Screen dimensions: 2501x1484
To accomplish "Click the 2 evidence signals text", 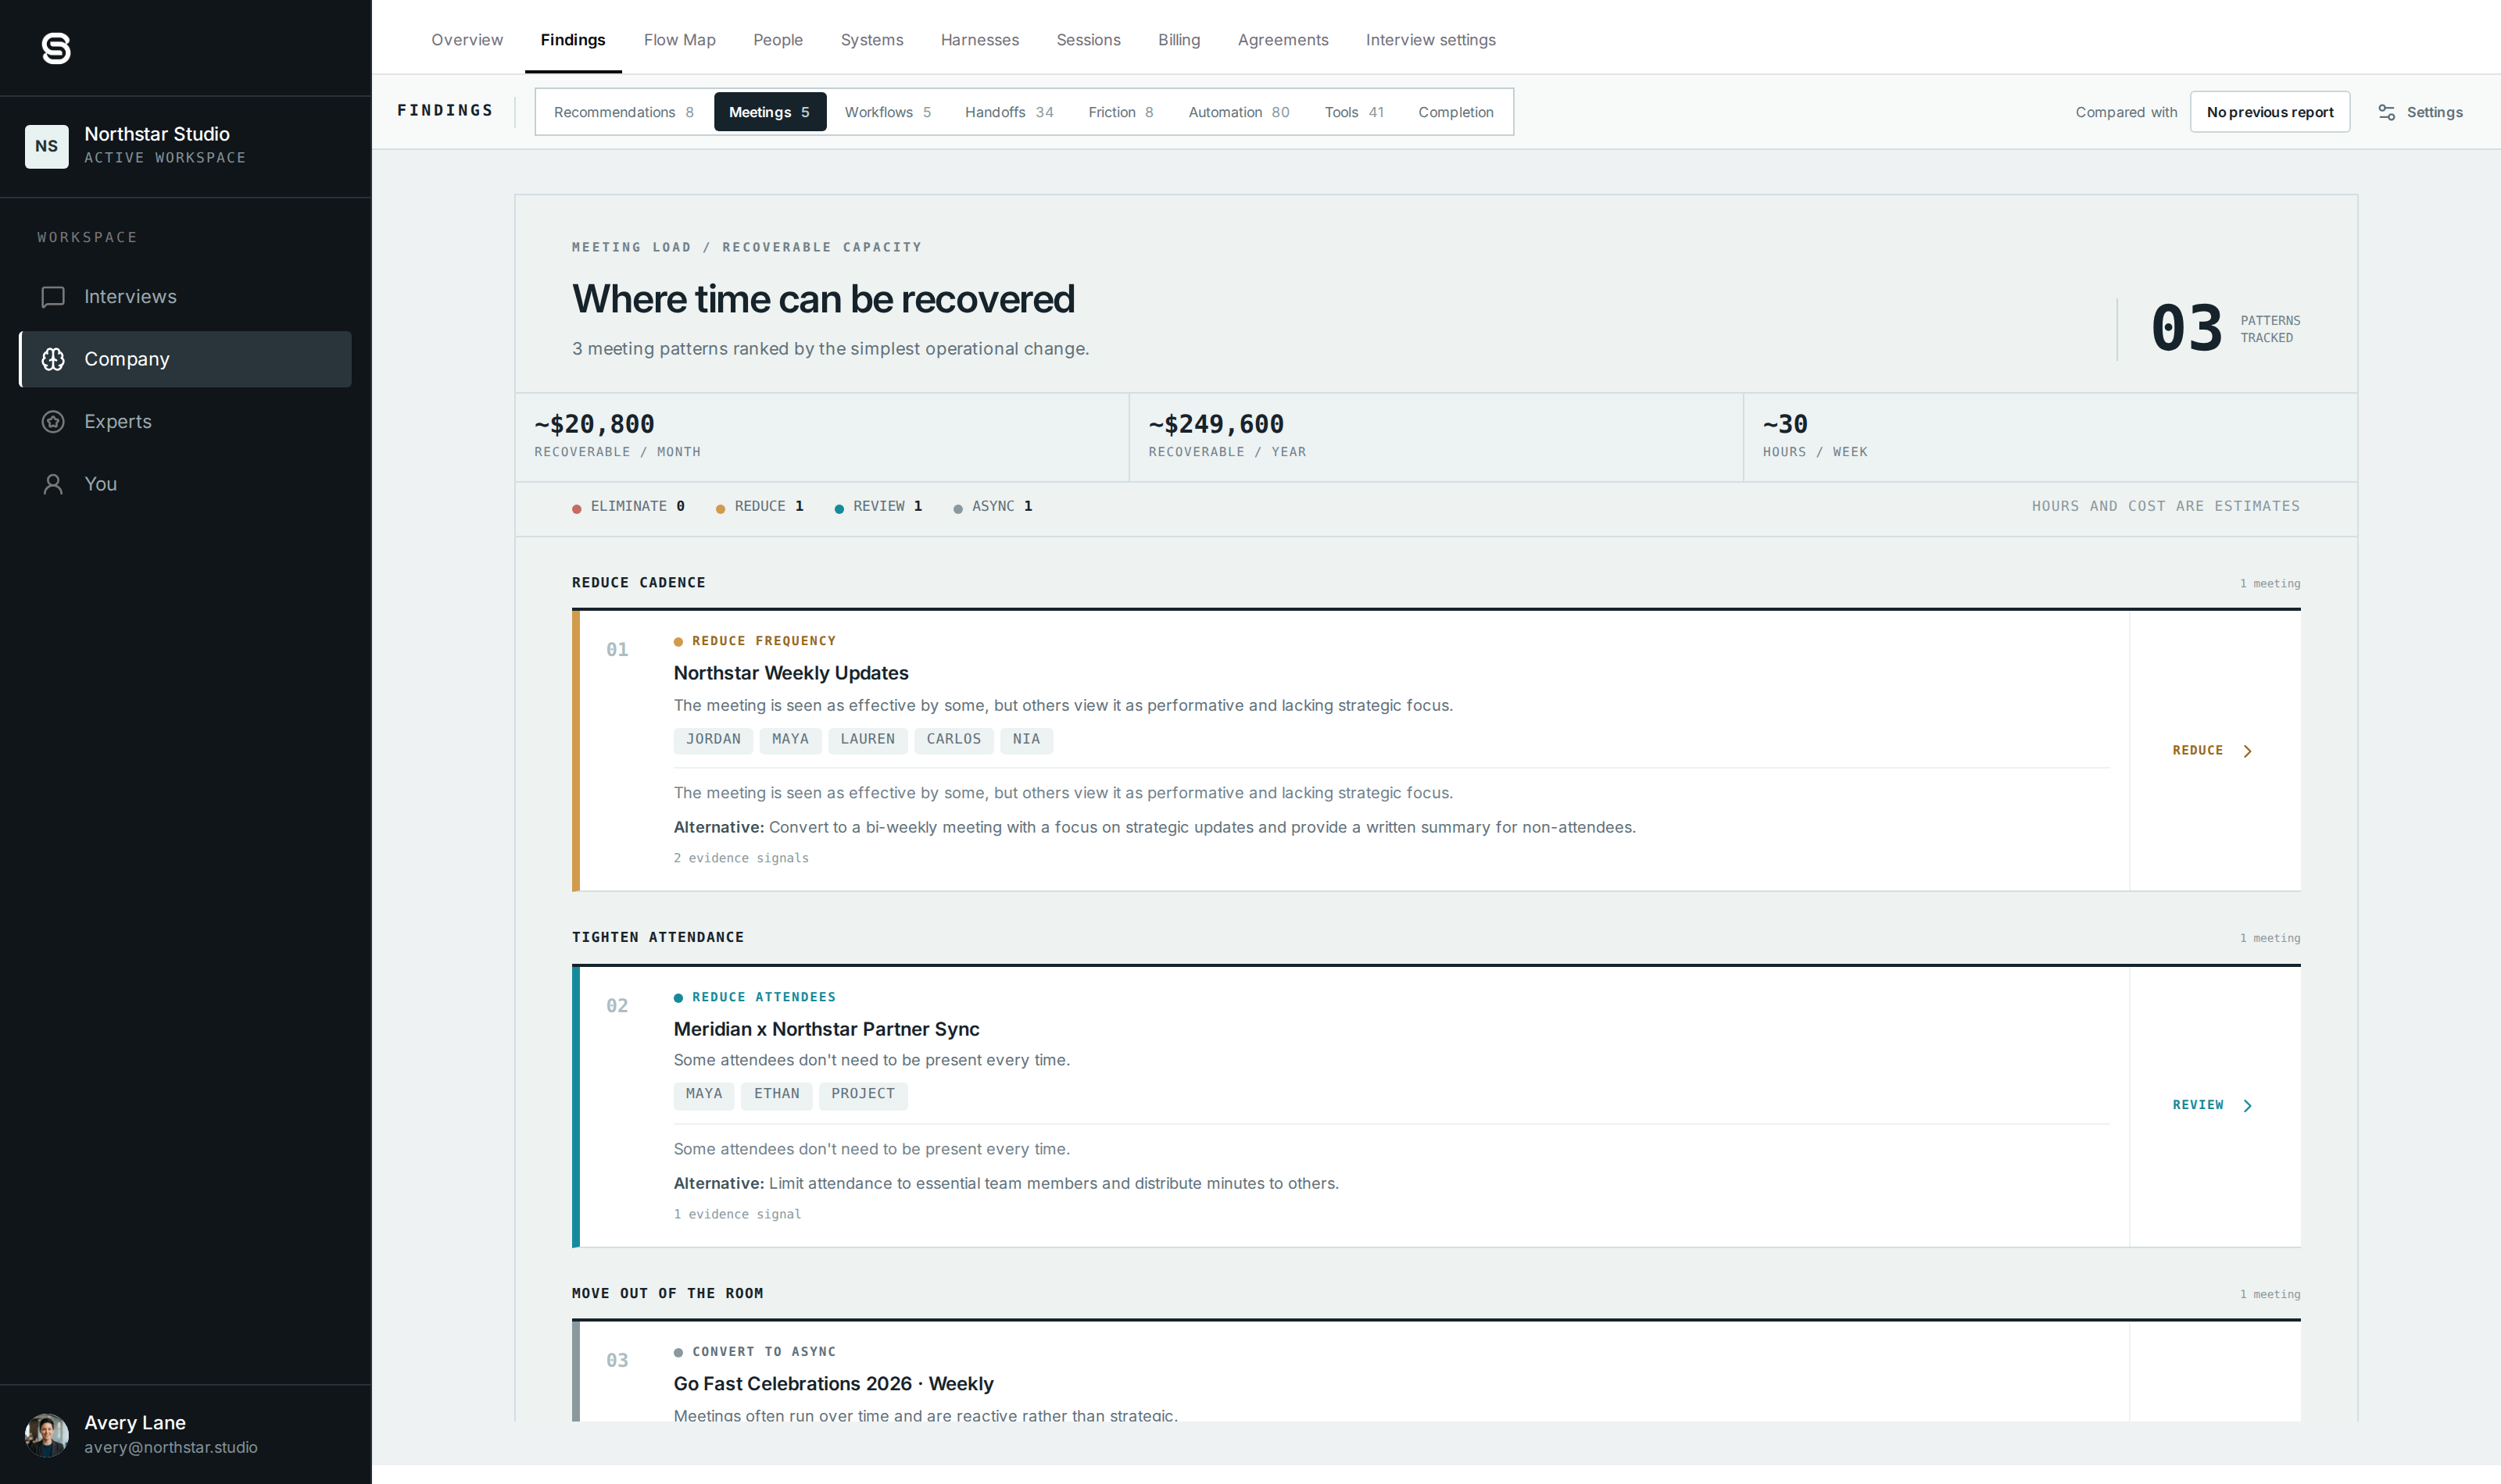I will (741, 859).
